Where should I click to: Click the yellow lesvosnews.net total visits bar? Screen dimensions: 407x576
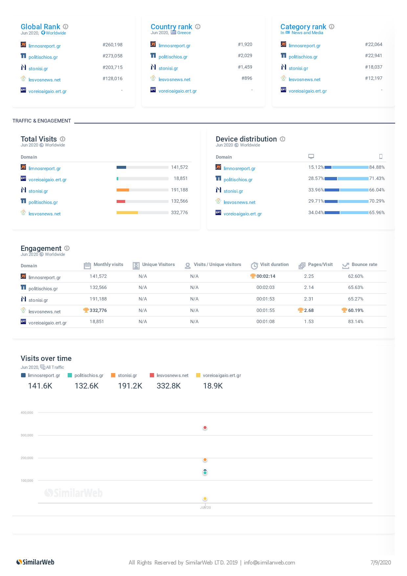click(x=127, y=213)
